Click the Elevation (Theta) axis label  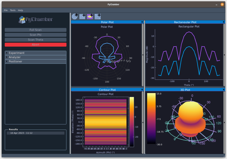tap(73, 122)
